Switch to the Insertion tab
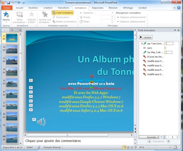The width and height of the screenshot is (183, 151). (x=33, y=8)
